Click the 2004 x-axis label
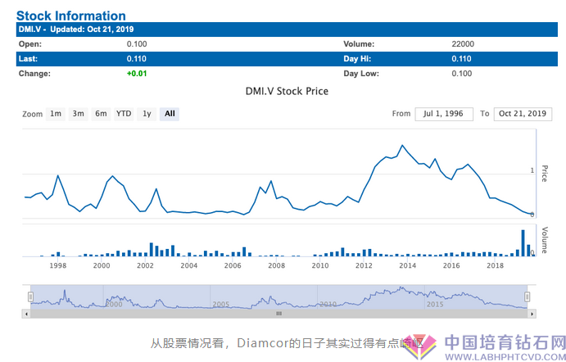566x362 pixels. (188, 265)
